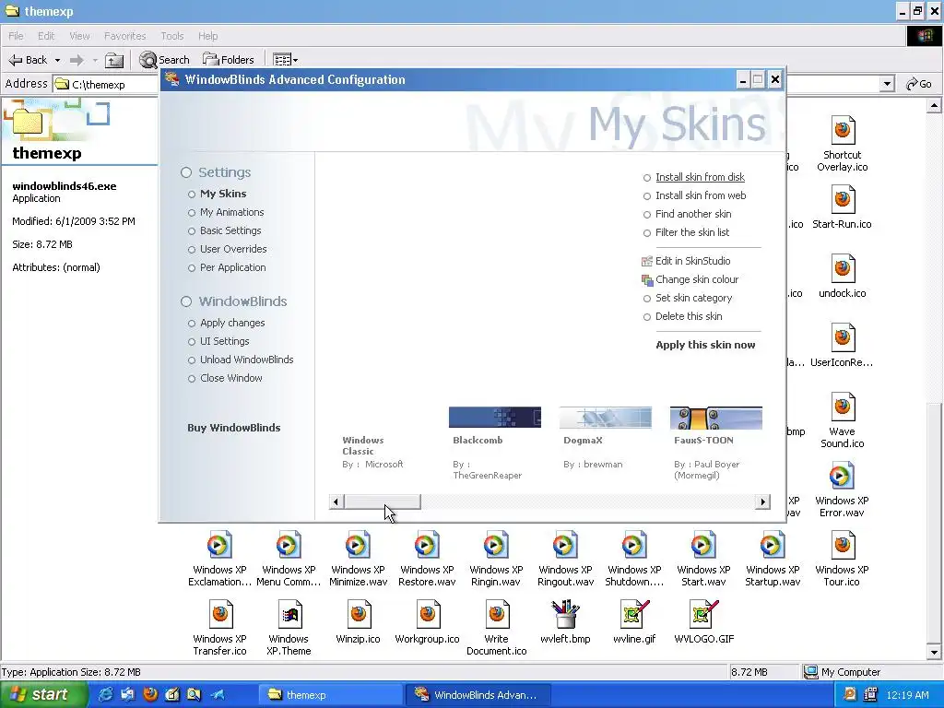Select Windows XP Error.wav file
944x708 pixels.
(843, 477)
